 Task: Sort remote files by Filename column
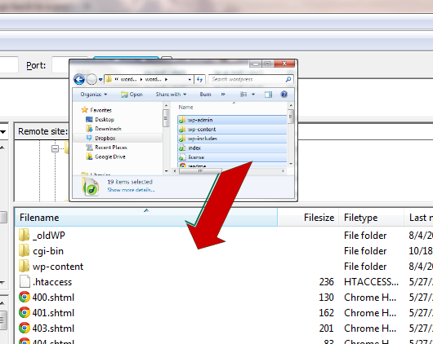coord(145,218)
